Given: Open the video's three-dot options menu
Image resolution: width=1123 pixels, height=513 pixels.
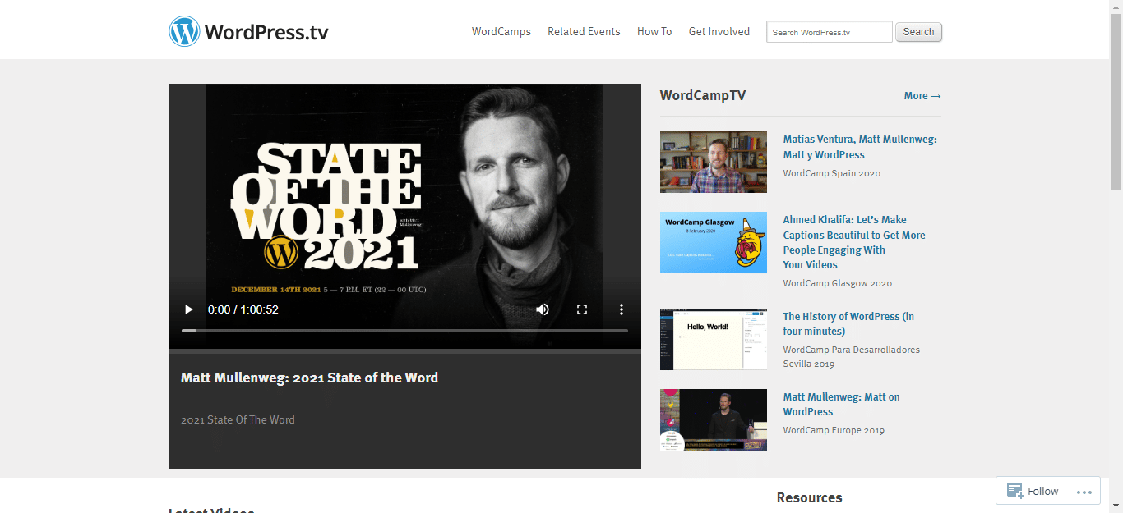Looking at the screenshot, I should coord(622,309).
